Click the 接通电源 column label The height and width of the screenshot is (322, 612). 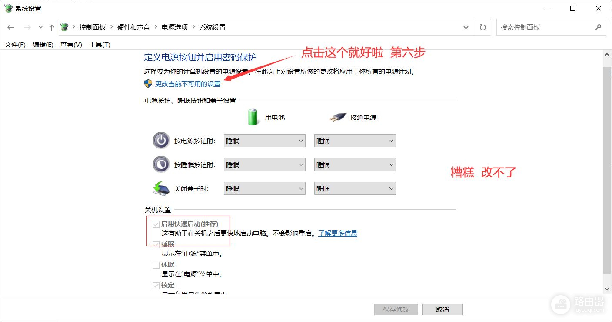[363, 117]
